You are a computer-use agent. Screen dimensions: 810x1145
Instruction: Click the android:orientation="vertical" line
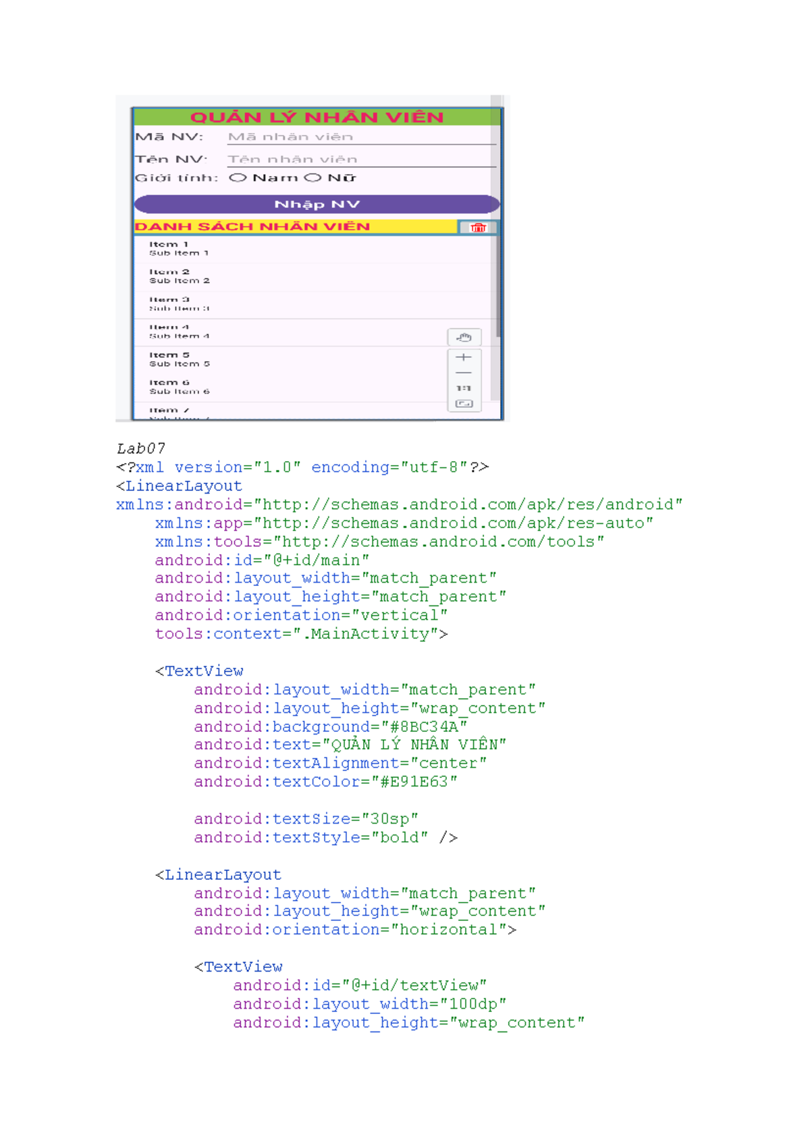click(301, 616)
